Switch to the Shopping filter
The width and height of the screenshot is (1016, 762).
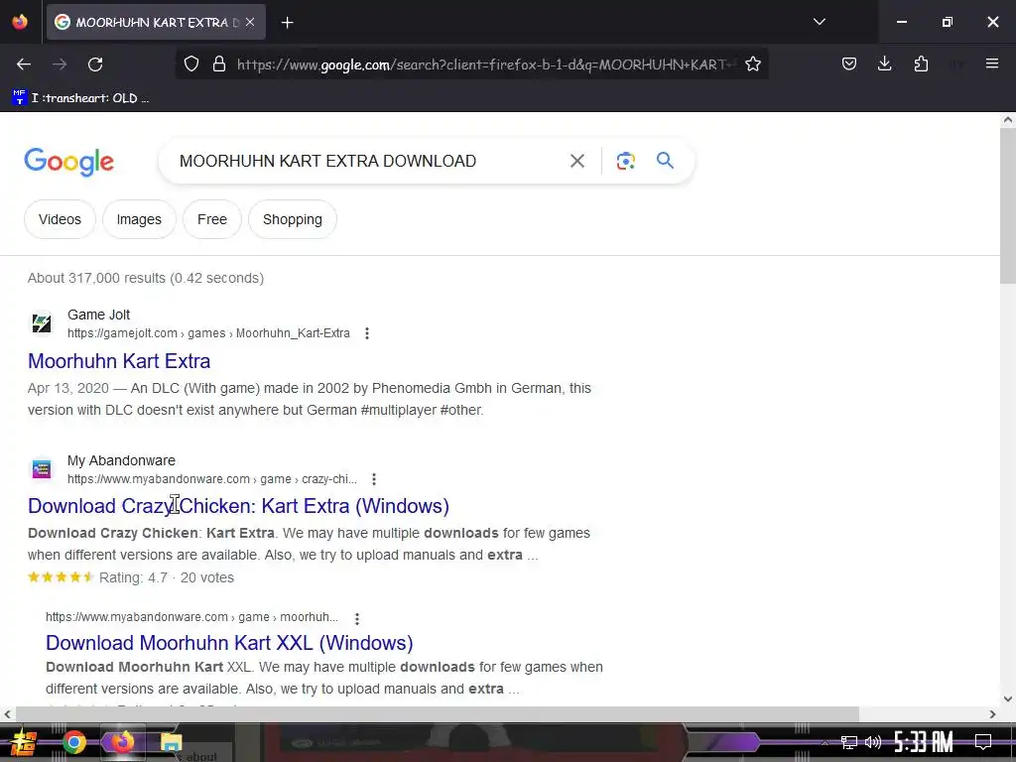click(293, 219)
